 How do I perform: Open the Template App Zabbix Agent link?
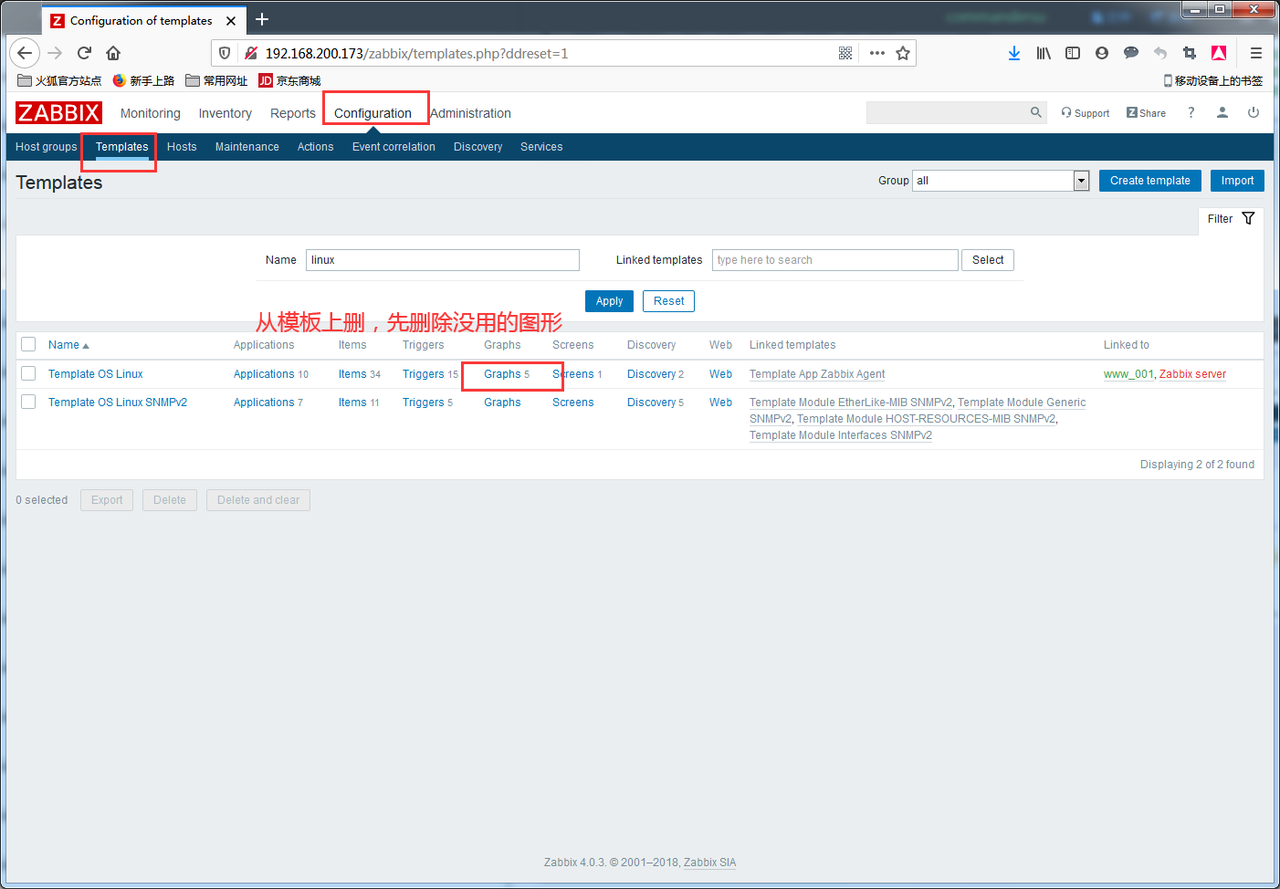[817, 374]
